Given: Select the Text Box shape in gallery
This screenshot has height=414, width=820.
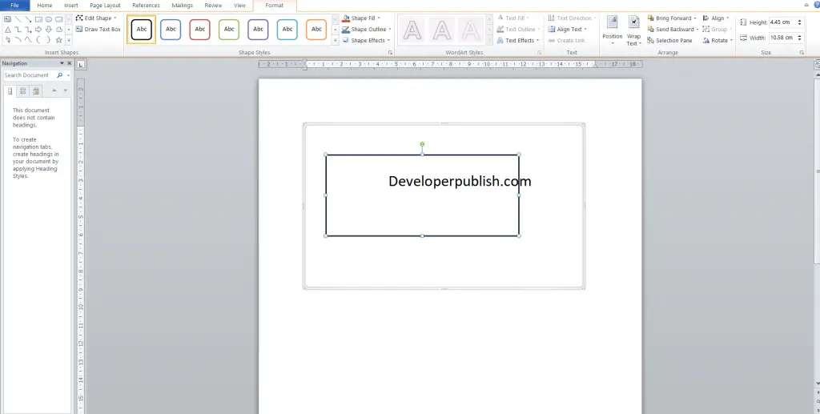Looking at the screenshot, I should point(7,19).
